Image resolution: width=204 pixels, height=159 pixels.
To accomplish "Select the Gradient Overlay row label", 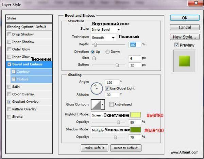I will tap(25, 102).
